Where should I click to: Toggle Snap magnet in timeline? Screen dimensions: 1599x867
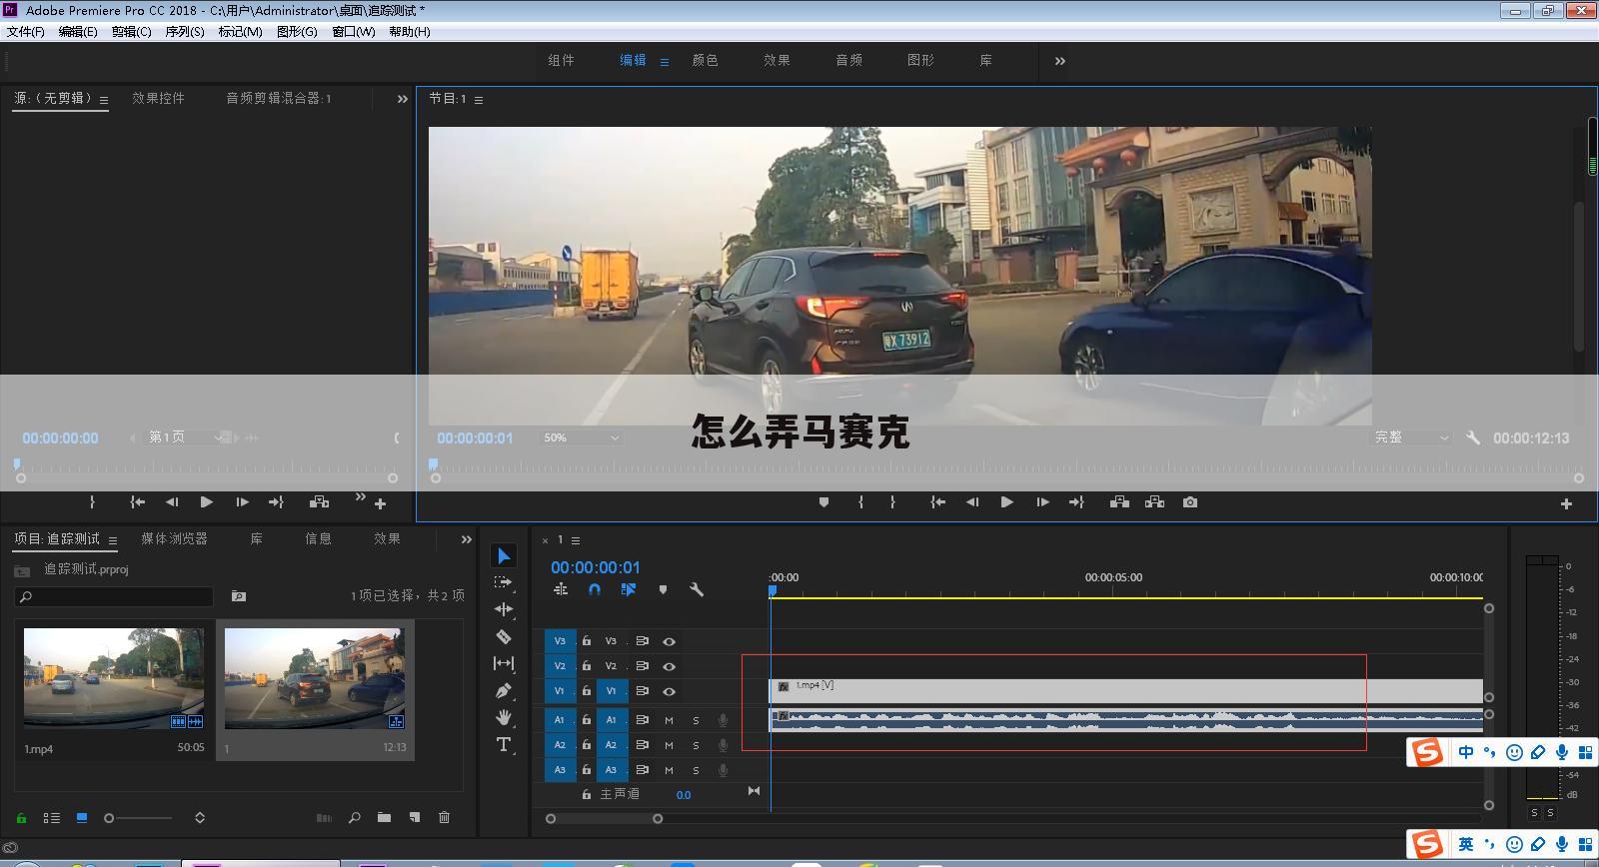click(x=595, y=589)
